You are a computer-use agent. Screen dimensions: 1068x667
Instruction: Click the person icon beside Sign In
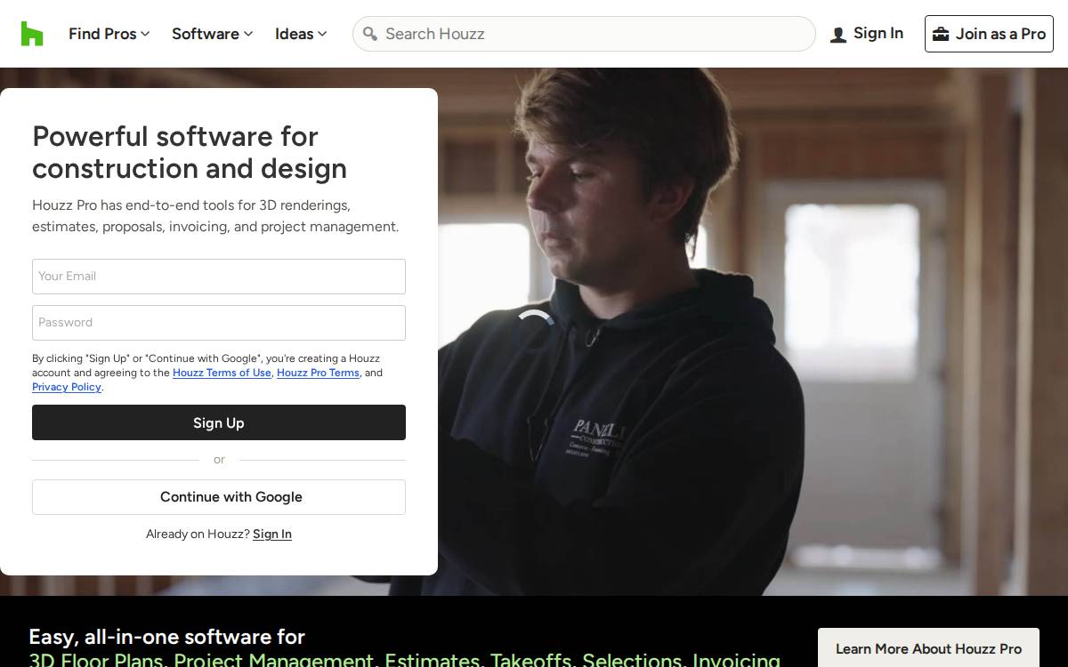tap(837, 35)
